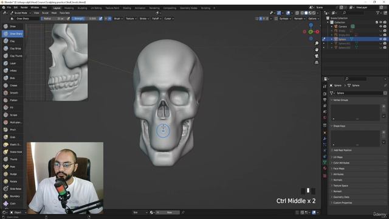This screenshot has width=389, height=219.
Task: Select the Nudge brush tool
Action: pyautogui.click(x=12, y=174)
